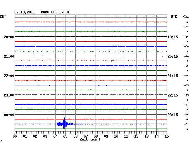Click the "00:00" CET time label
The width and height of the screenshot is (190, 144).
(x=9, y=115)
